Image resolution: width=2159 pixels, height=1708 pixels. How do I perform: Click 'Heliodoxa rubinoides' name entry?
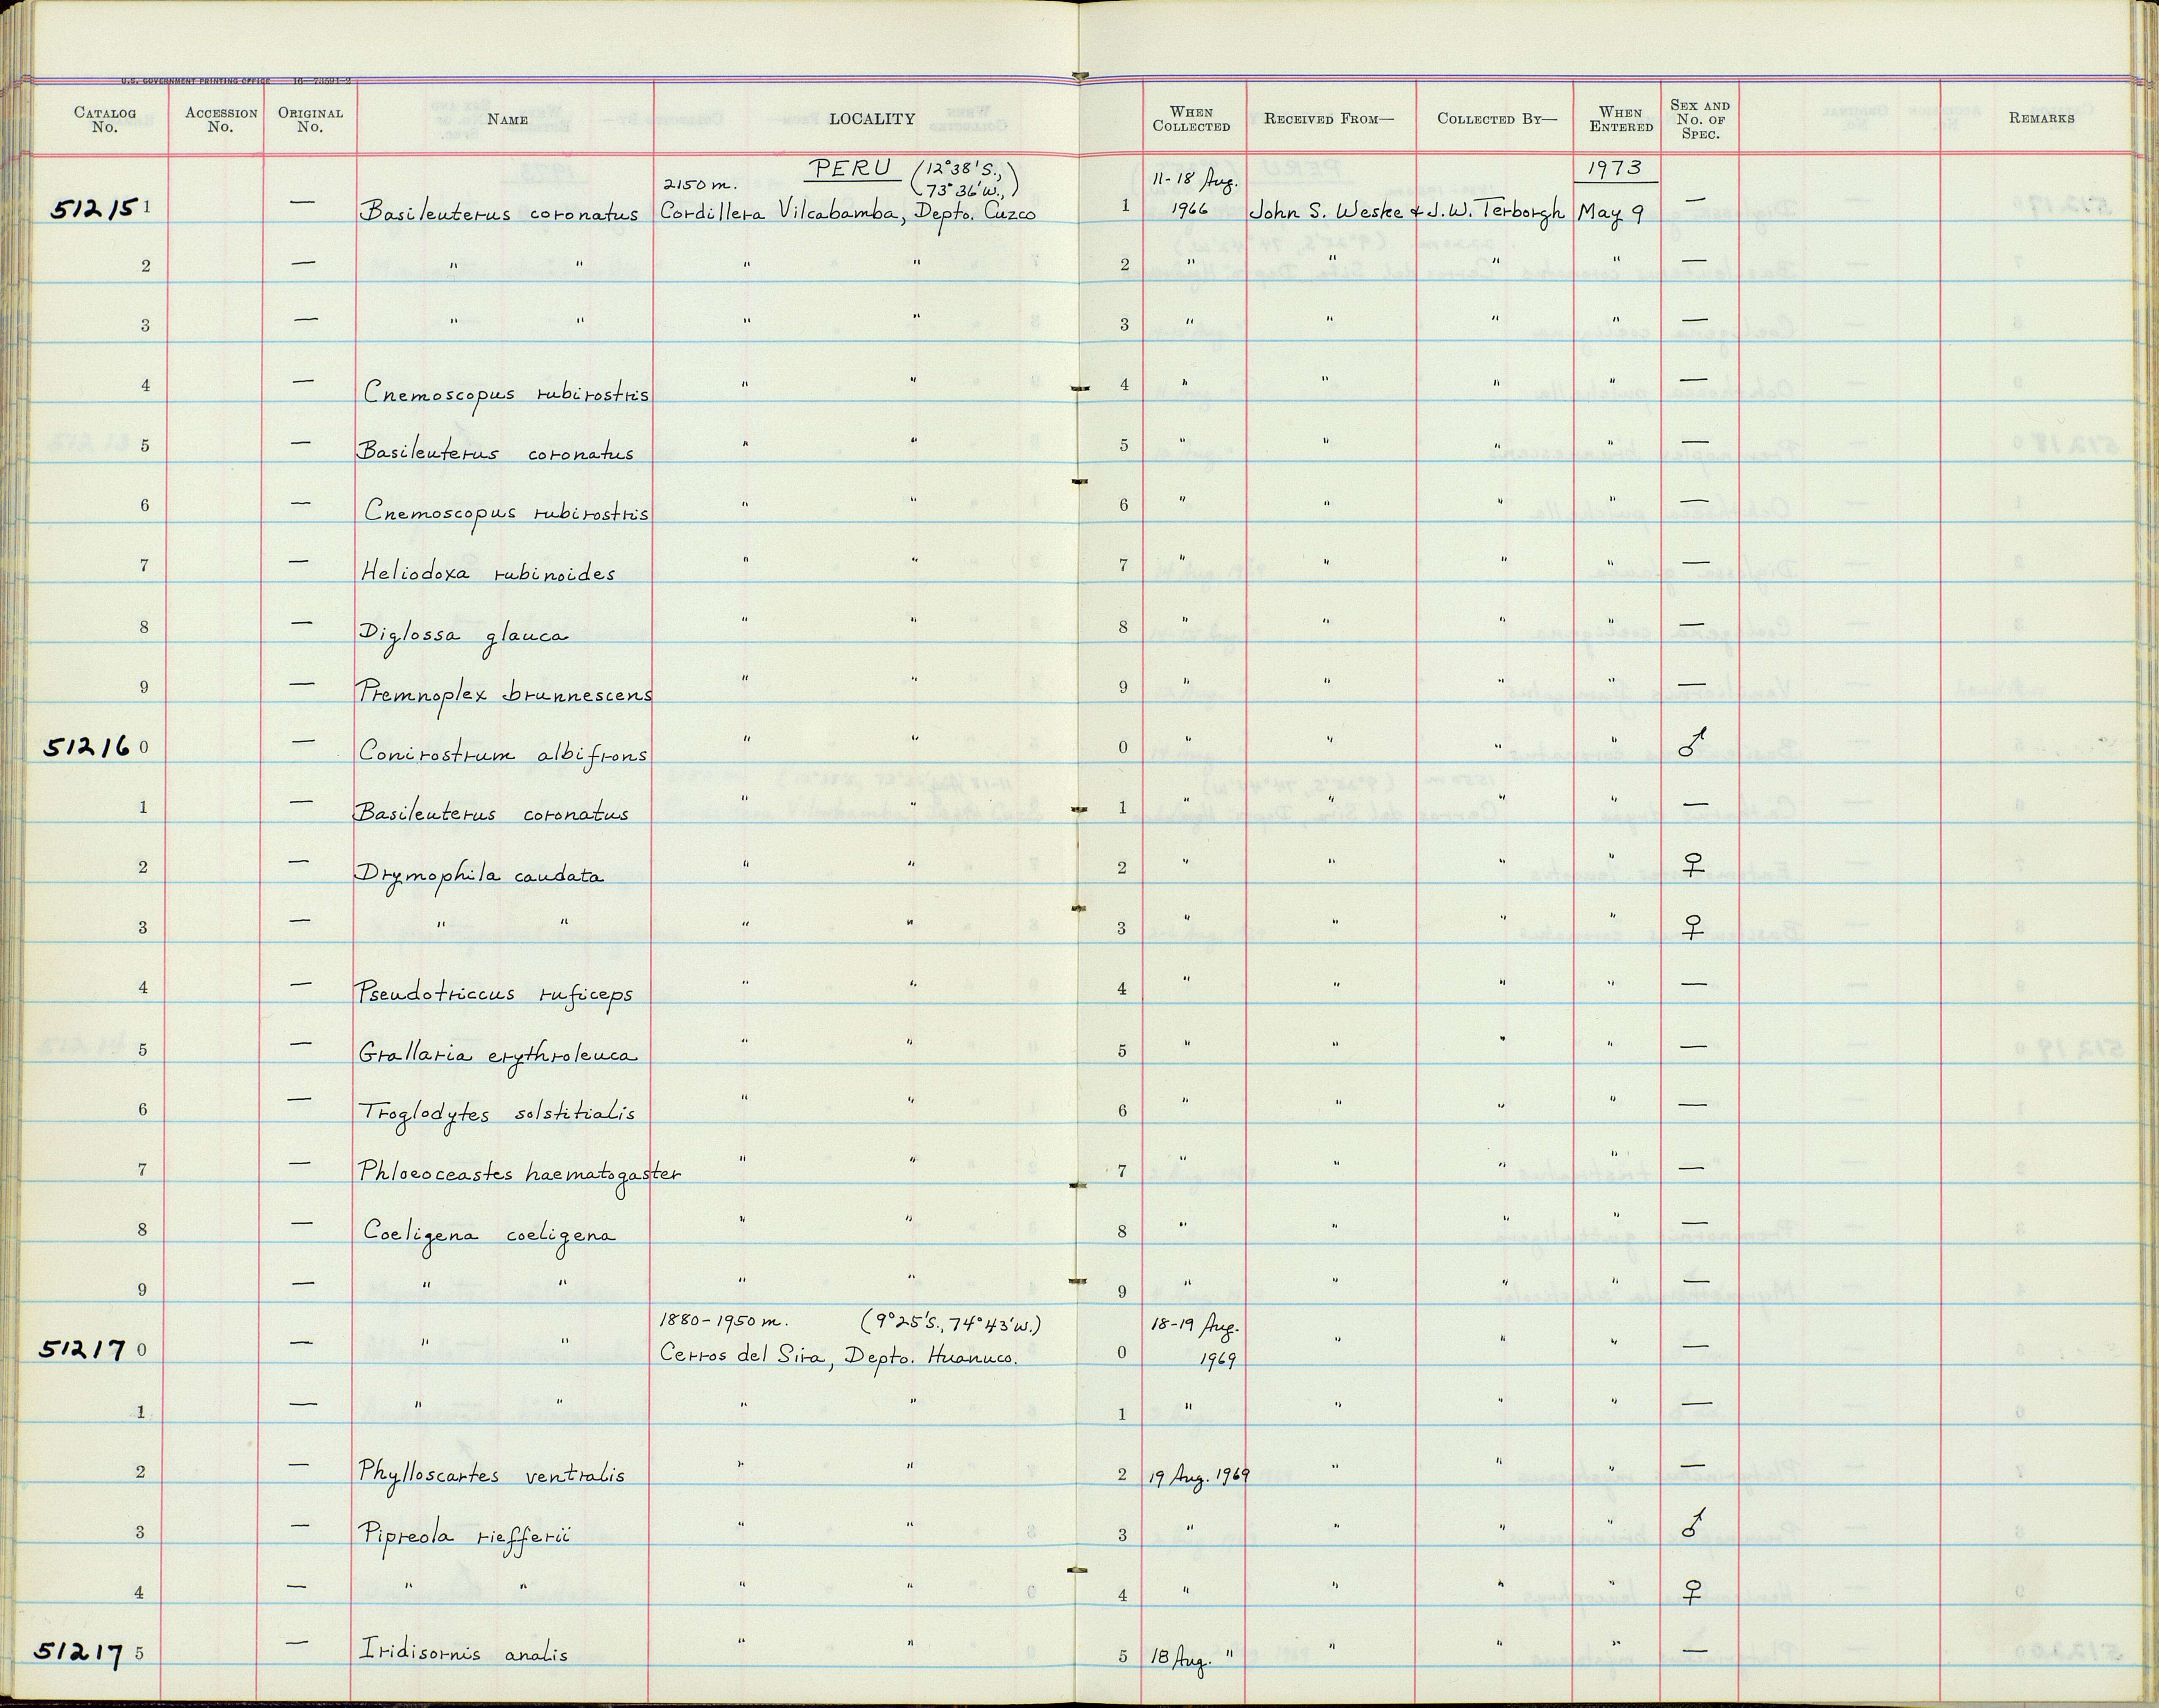(487, 572)
